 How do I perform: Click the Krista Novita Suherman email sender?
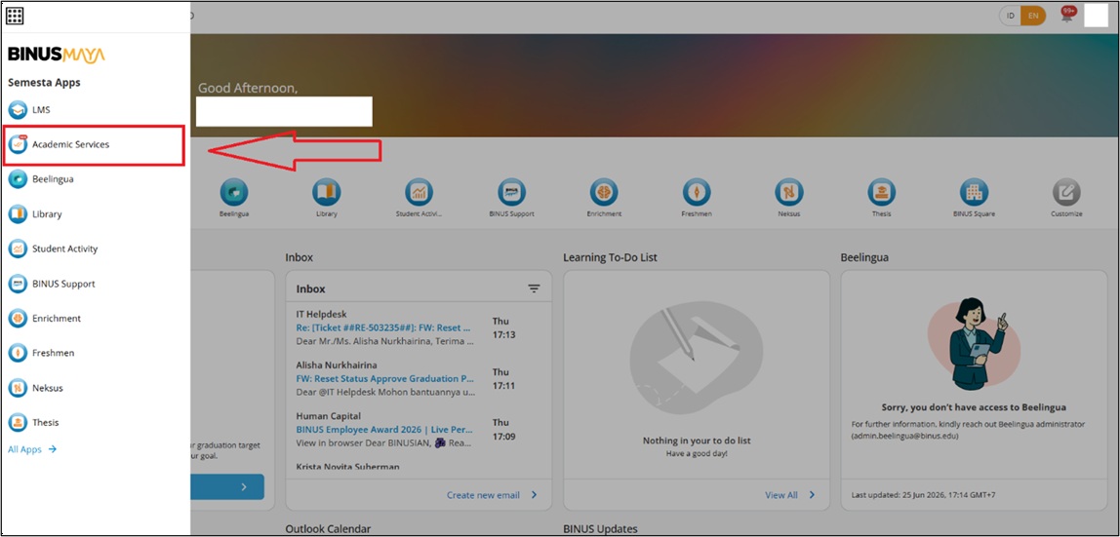click(x=348, y=467)
